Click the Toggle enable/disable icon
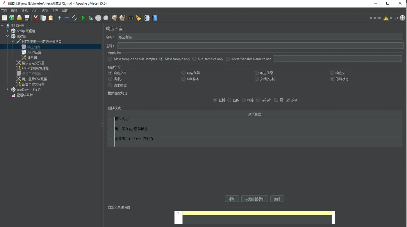This screenshot has height=227, width=407. click(74, 18)
